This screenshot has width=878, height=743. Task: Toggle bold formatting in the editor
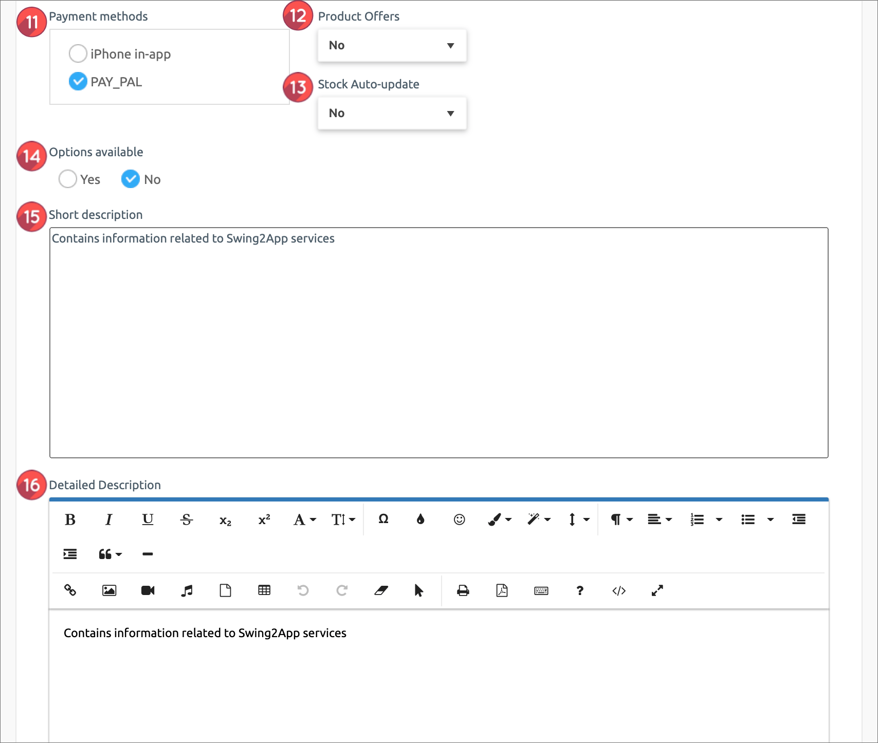(70, 519)
